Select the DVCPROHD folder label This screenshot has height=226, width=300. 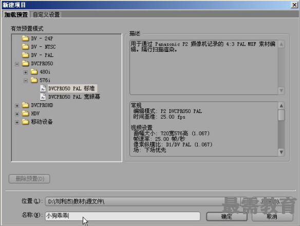(x=42, y=105)
